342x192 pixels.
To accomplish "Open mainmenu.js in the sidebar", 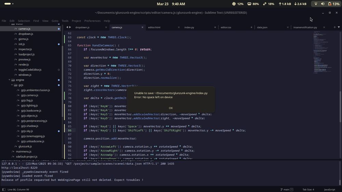I will [24, 151].
